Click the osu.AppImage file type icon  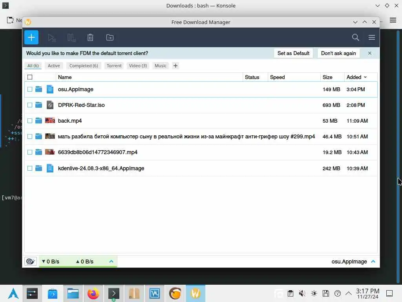pos(50,89)
